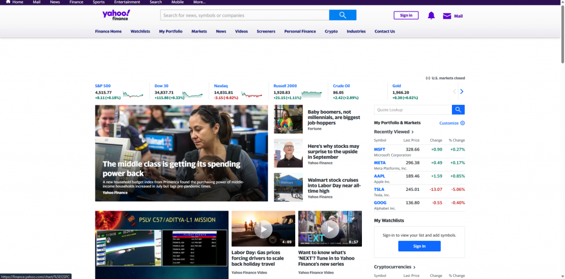Open the stocks may surprise in September article

coord(333,152)
